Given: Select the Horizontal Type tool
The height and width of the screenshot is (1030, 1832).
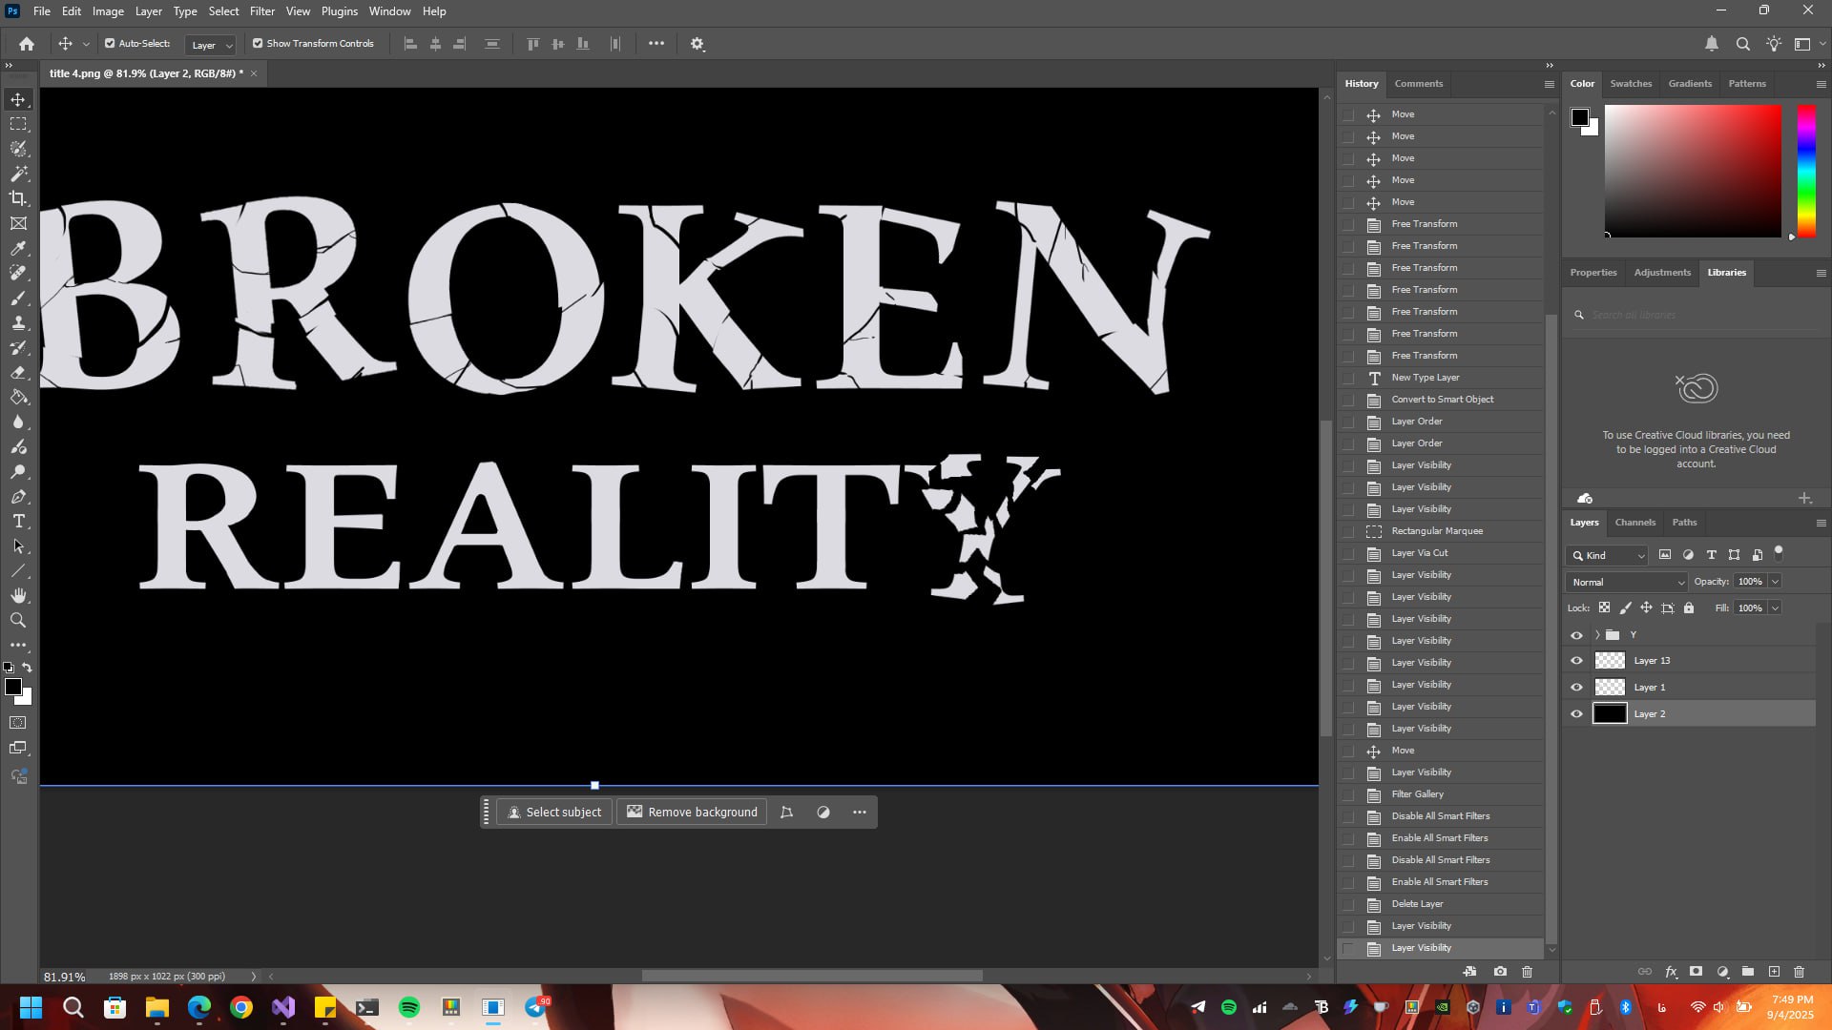Looking at the screenshot, I should (x=18, y=521).
